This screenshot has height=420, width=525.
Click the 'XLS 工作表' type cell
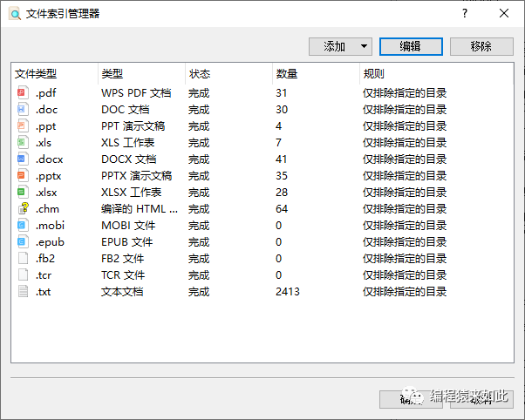[x=128, y=143]
